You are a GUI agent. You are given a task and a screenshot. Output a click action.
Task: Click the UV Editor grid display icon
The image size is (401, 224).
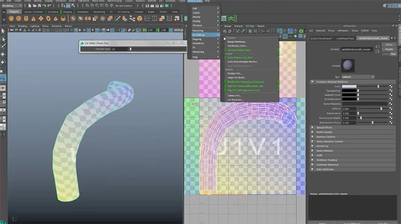(x=255, y=31)
